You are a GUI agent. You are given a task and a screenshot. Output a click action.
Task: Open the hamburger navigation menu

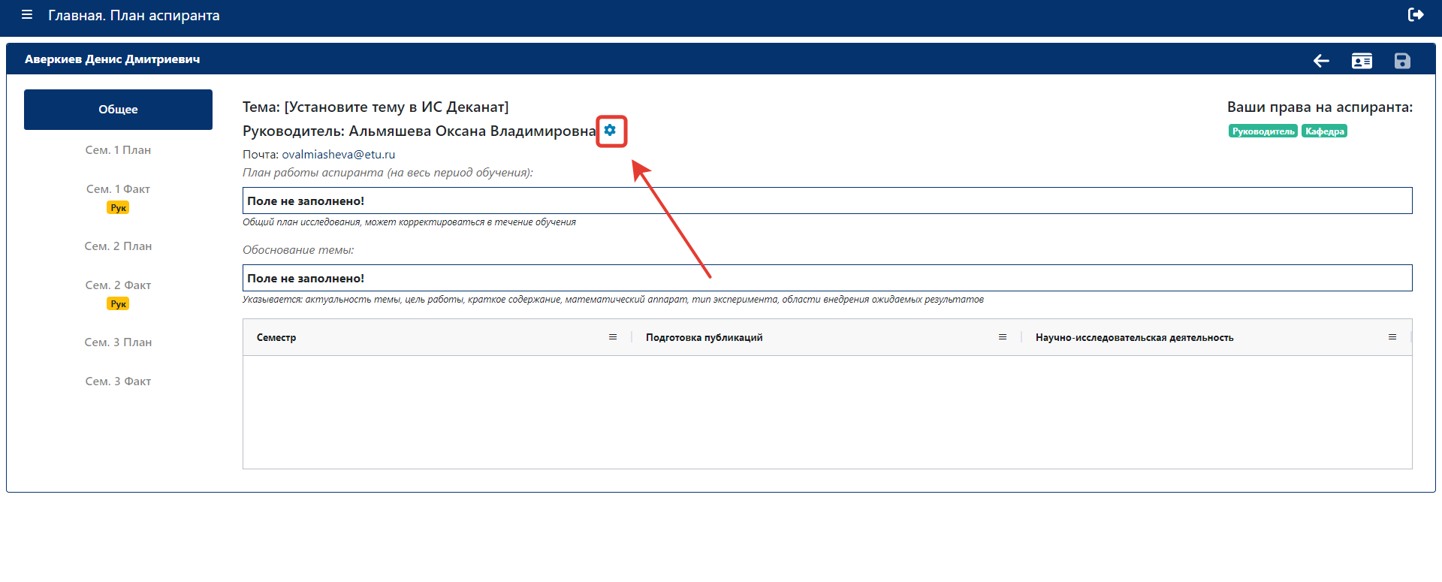pyautogui.click(x=27, y=15)
